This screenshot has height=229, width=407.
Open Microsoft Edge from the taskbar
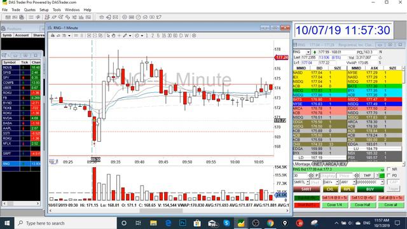coord(168,223)
